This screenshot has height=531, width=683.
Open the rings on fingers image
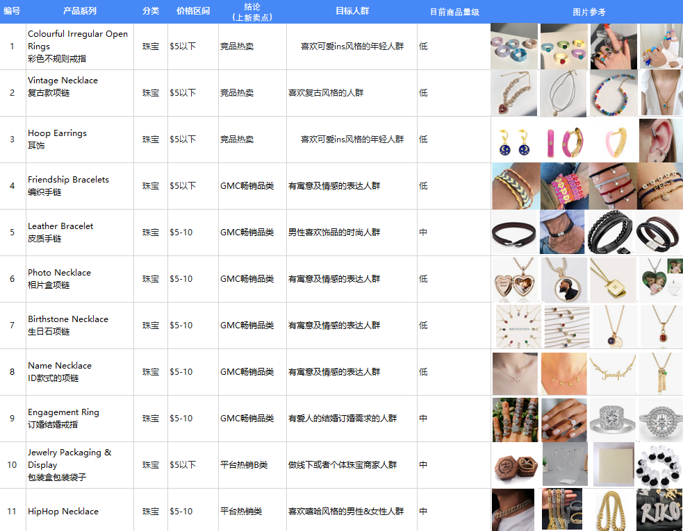[x=516, y=419]
